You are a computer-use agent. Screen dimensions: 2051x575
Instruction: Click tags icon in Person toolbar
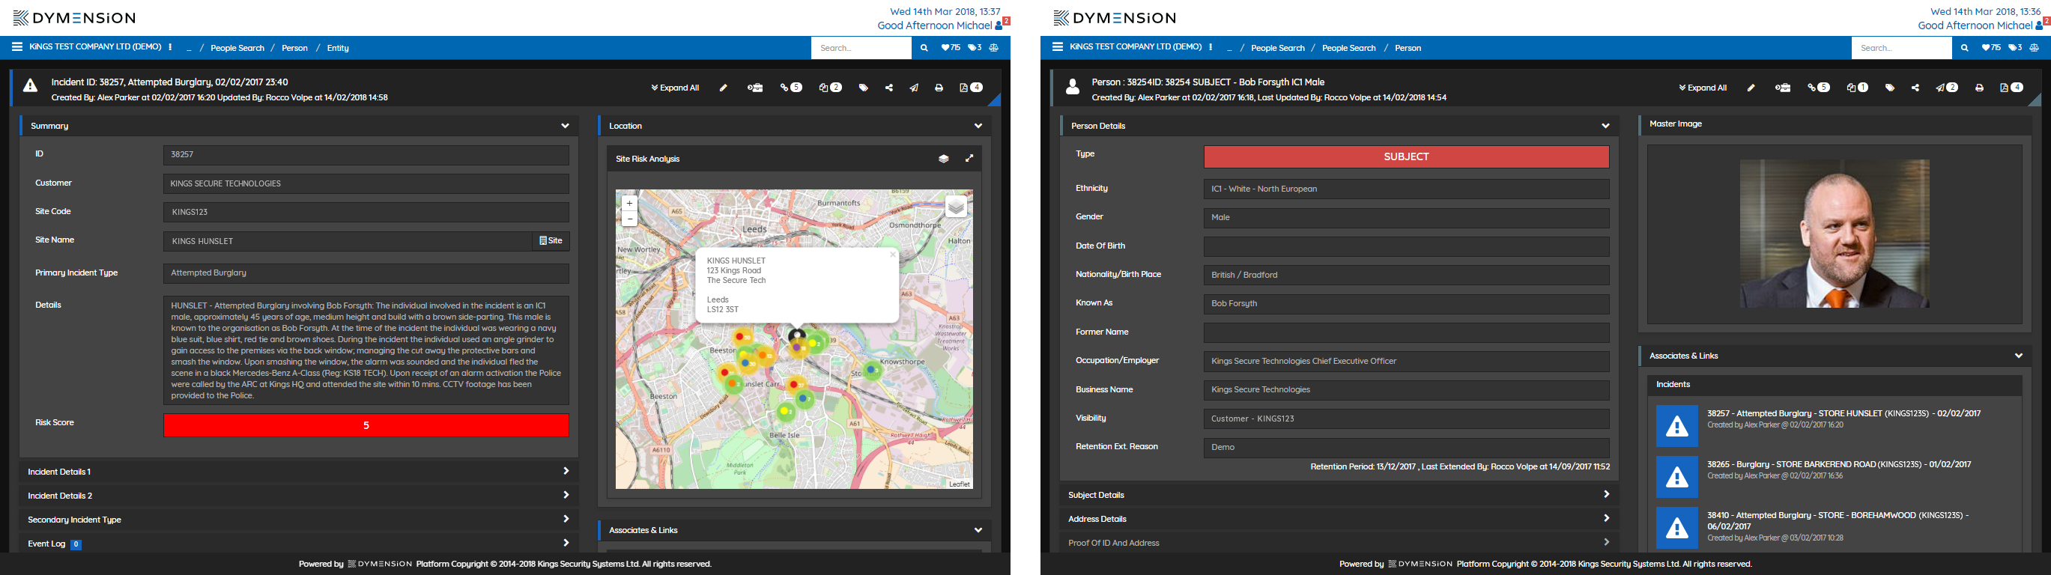[1889, 88]
